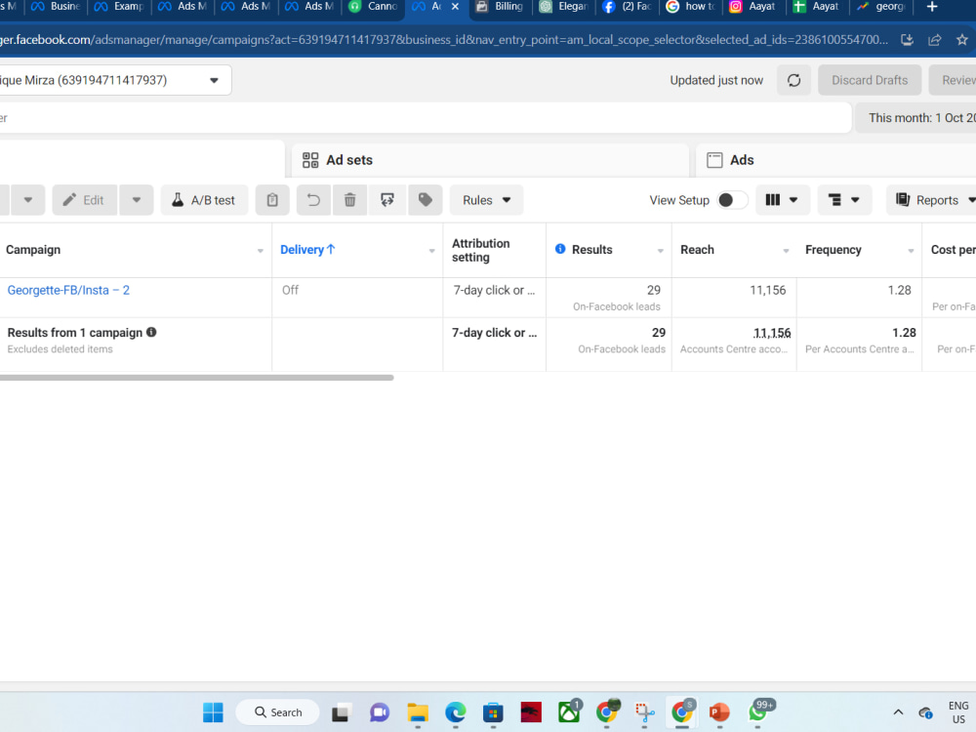Viewport: 976px width, 732px height.
Task: Open PowerPoint from the taskbar
Action: pos(719,712)
